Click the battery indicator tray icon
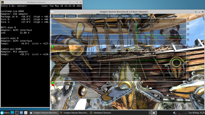Viewport: 205px width, 115px height. (186, 113)
